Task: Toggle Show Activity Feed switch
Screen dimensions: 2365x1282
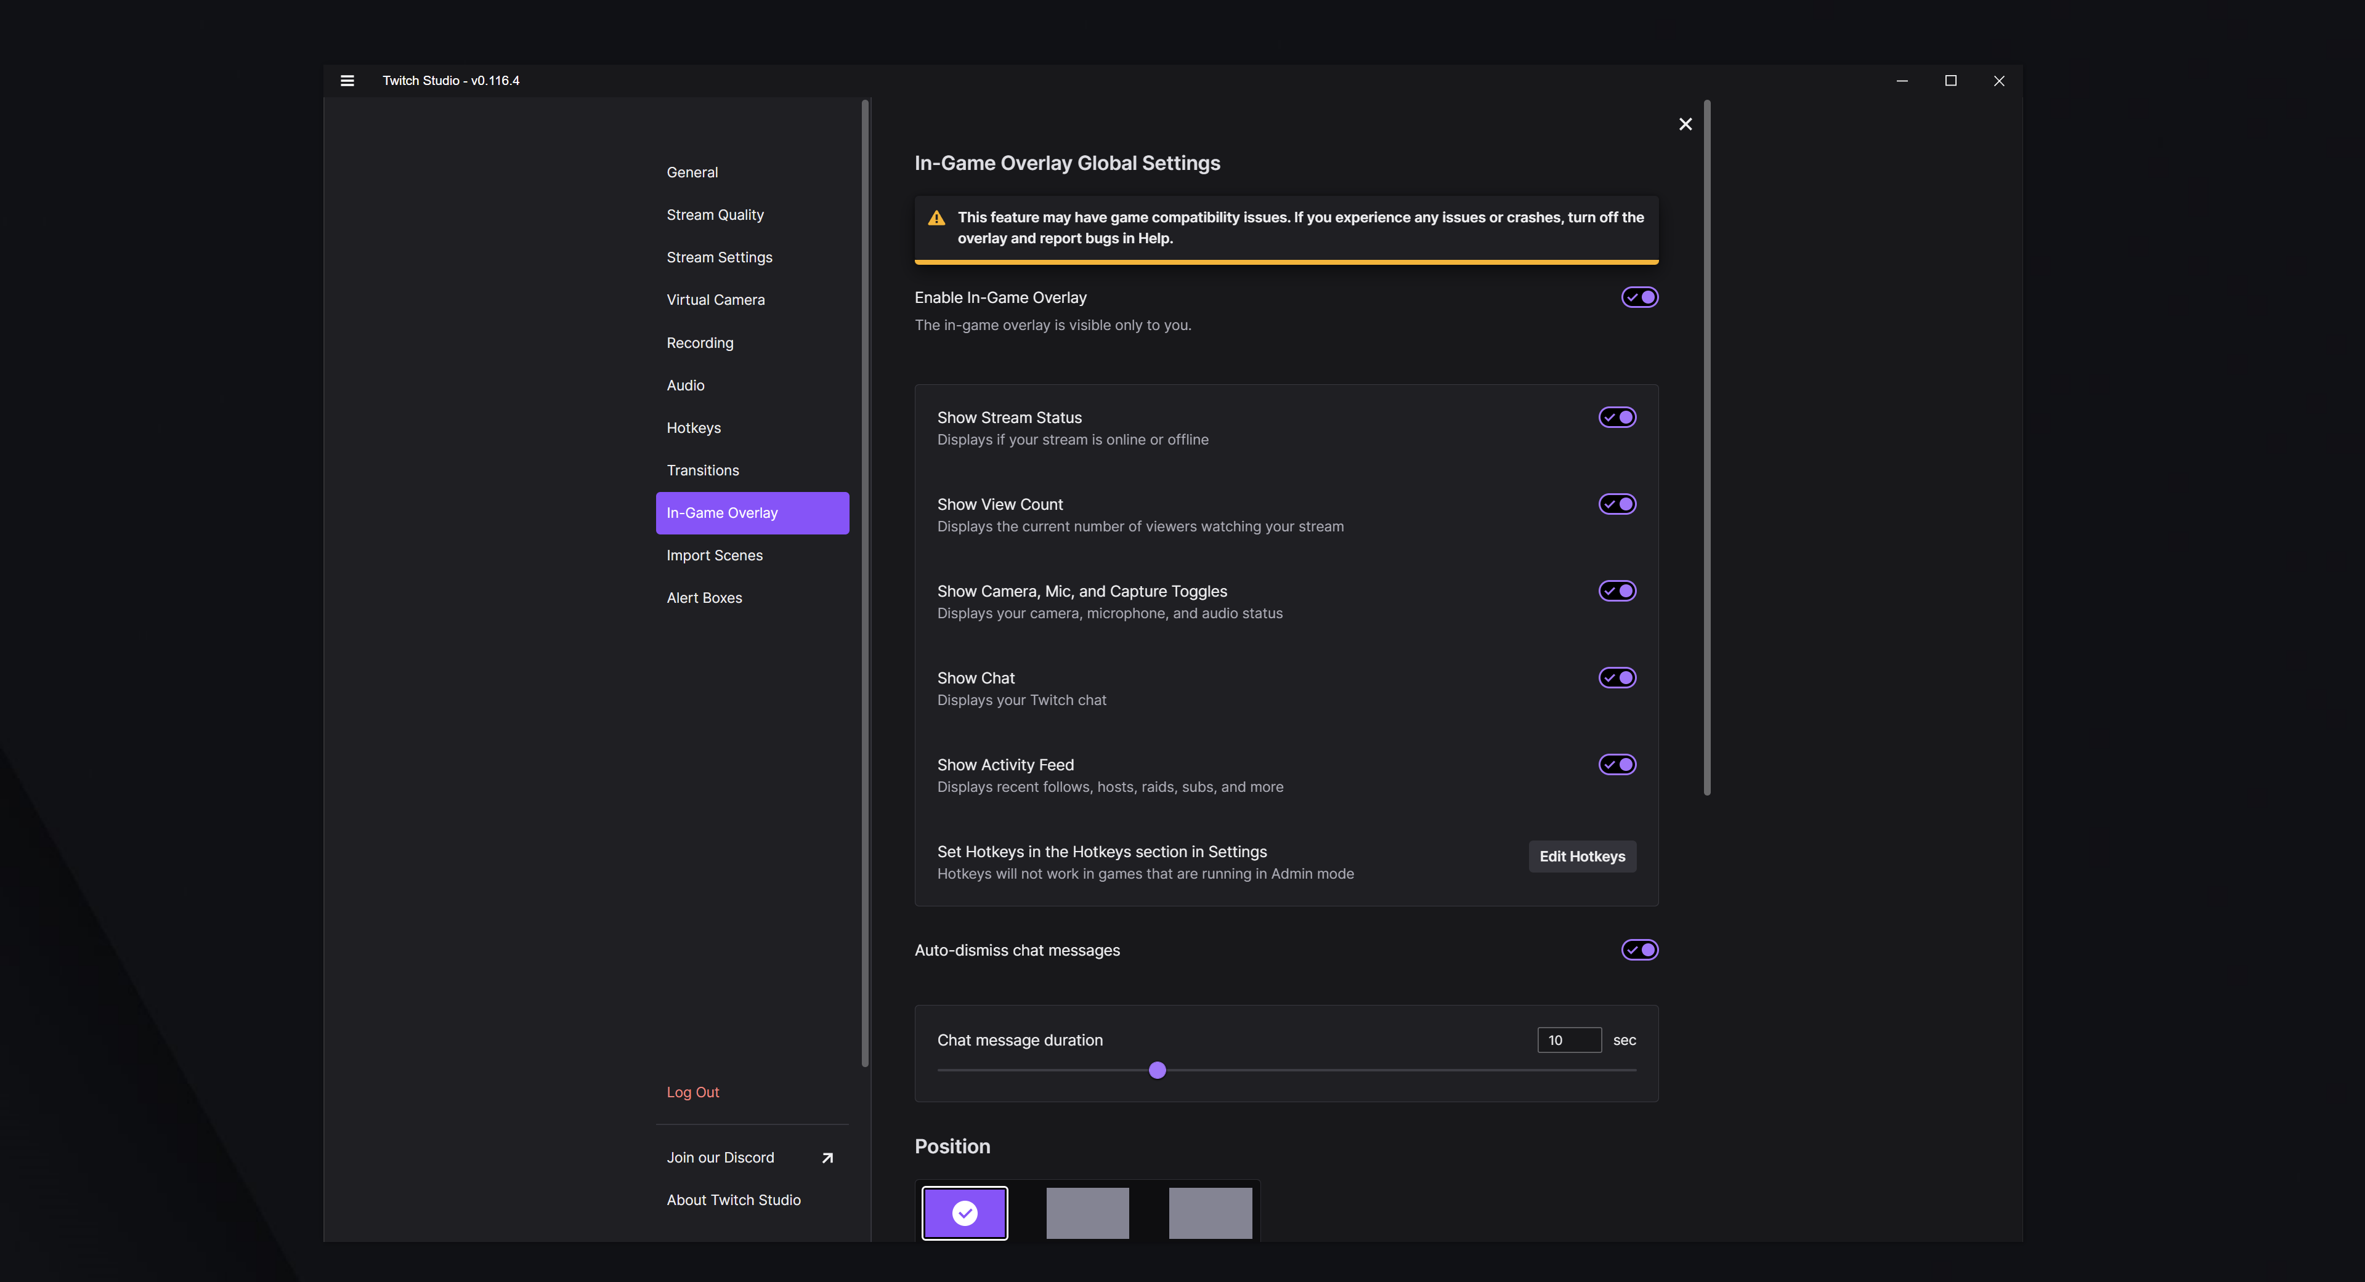Action: [1618, 764]
